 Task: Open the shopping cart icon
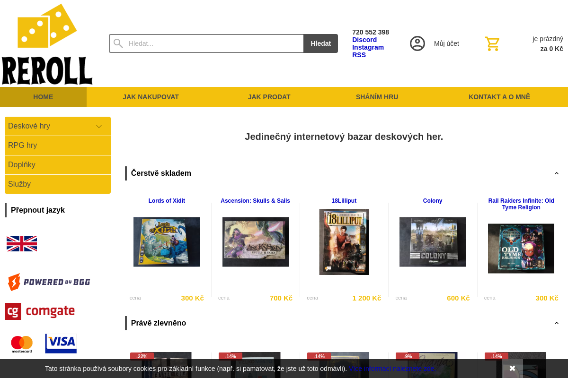[492, 43]
